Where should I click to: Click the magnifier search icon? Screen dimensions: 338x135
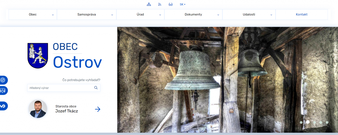tap(96, 88)
